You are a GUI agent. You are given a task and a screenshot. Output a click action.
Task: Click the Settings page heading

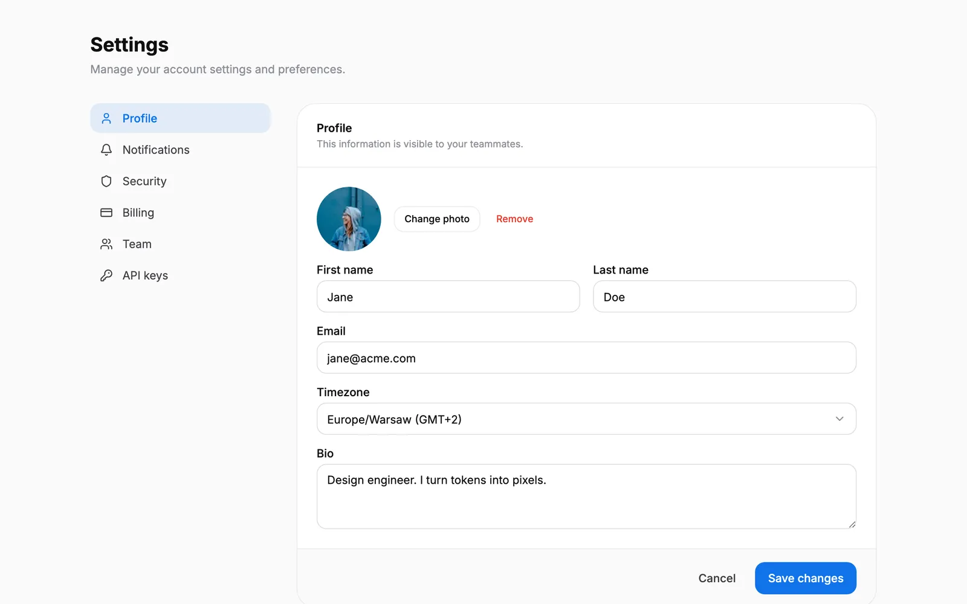[x=129, y=45]
